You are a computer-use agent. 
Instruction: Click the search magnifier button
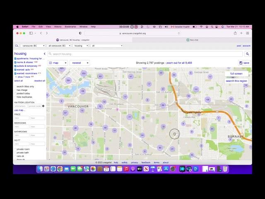248,54
